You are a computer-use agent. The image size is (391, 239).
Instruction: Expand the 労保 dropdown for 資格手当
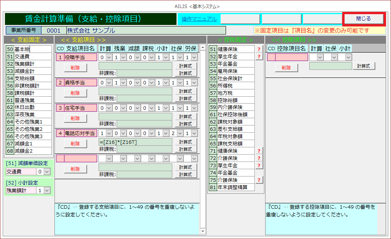click(194, 82)
